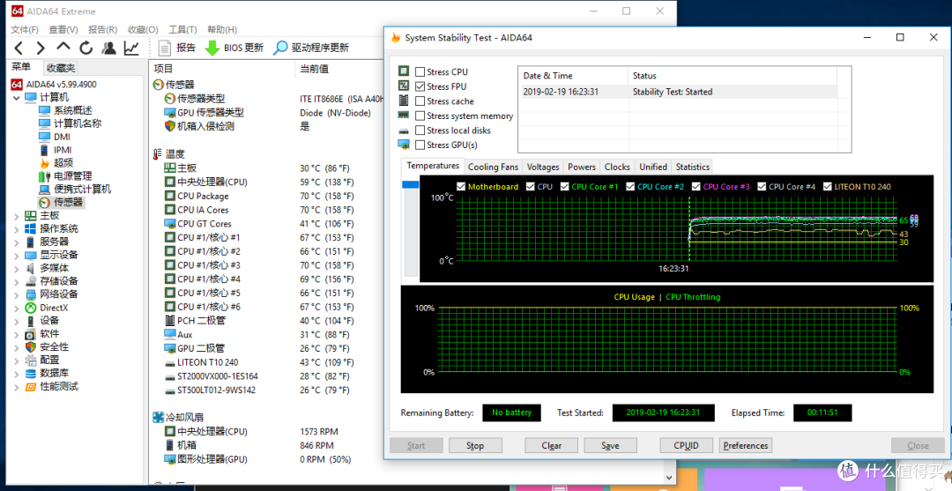Expand the 显示设备 tree node

17,255
